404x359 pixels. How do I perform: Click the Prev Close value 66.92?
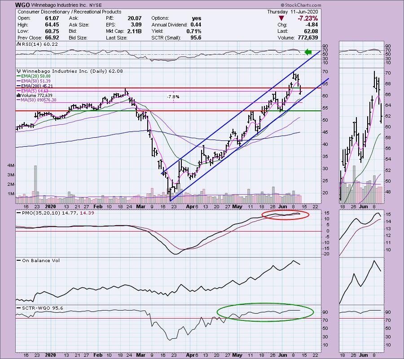click(52, 38)
